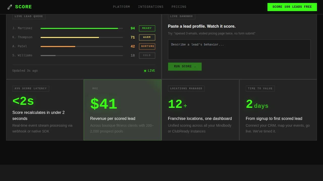This screenshot has width=323, height=181.
Task: Open the Platform menu item
Action: pyautogui.click(x=121, y=7)
